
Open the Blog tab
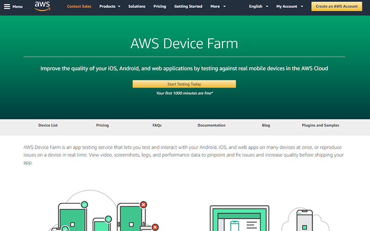(x=266, y=125)
